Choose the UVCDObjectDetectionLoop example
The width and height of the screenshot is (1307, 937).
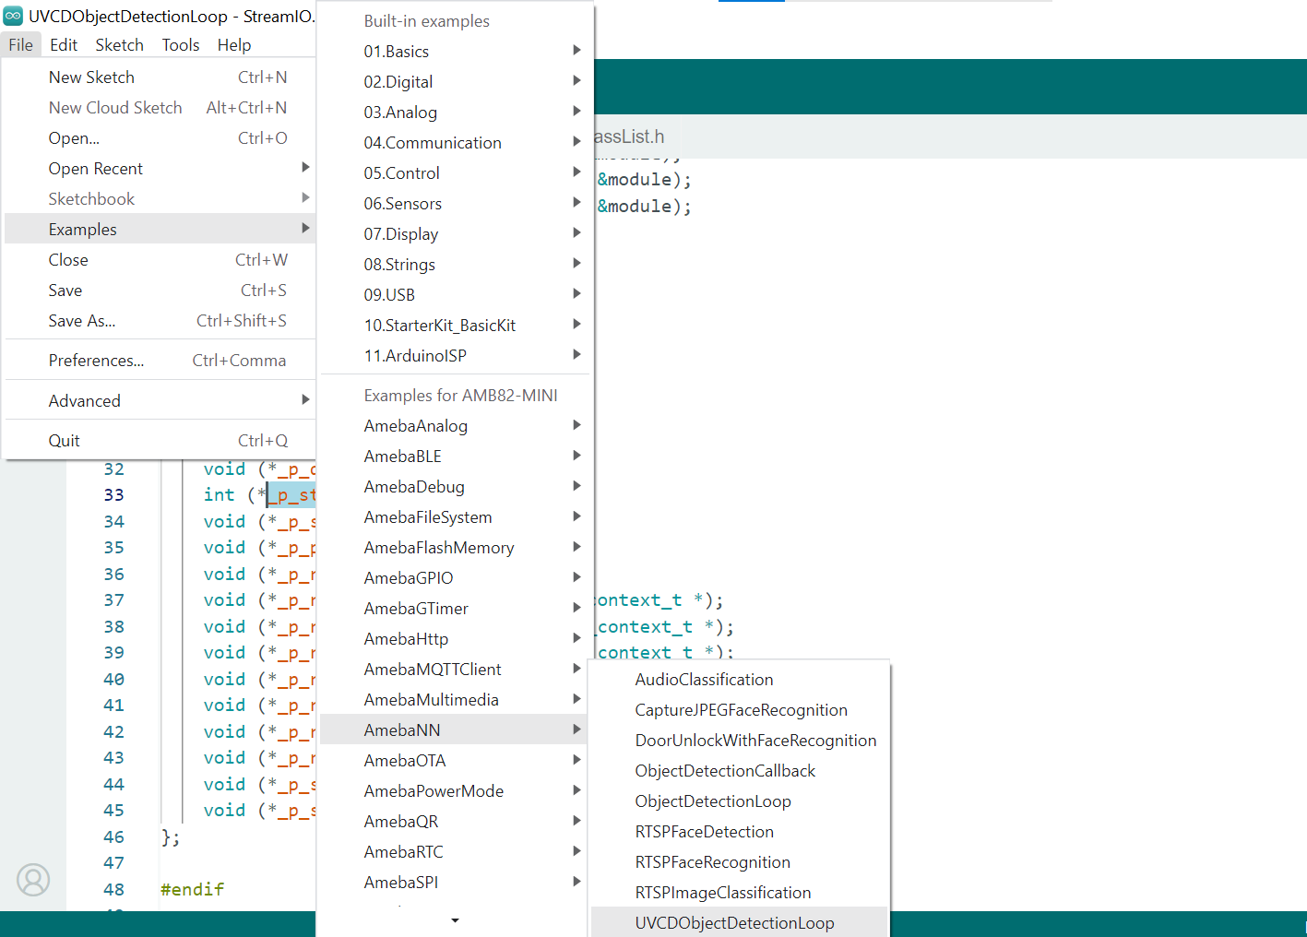tap(734, 923)
